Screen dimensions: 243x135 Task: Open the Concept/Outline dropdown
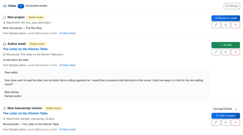tap(226, 109)
